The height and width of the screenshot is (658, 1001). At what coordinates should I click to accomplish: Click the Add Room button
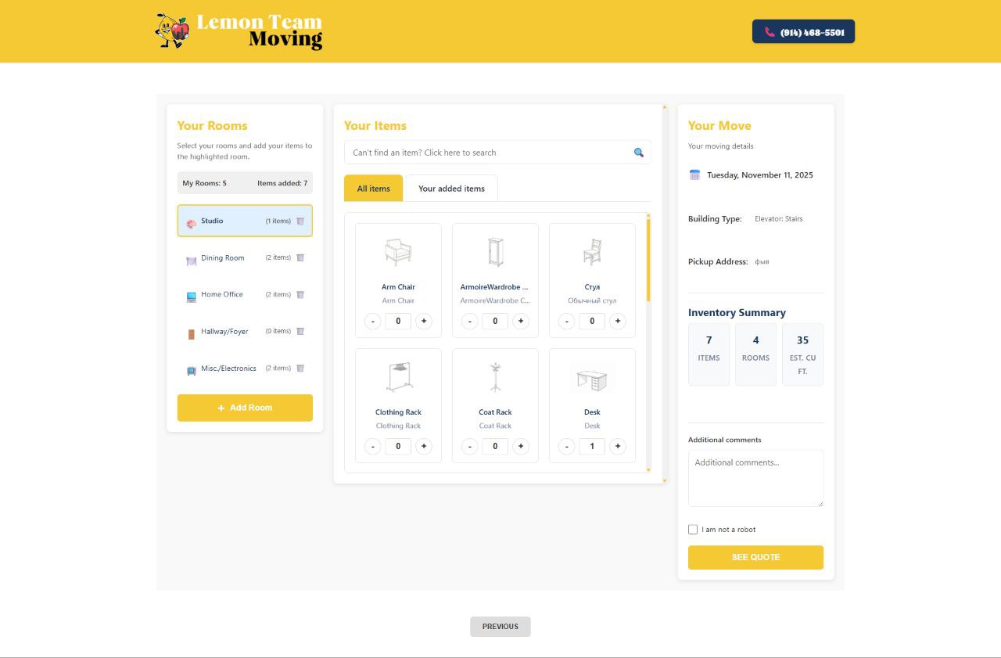point(245,408)
